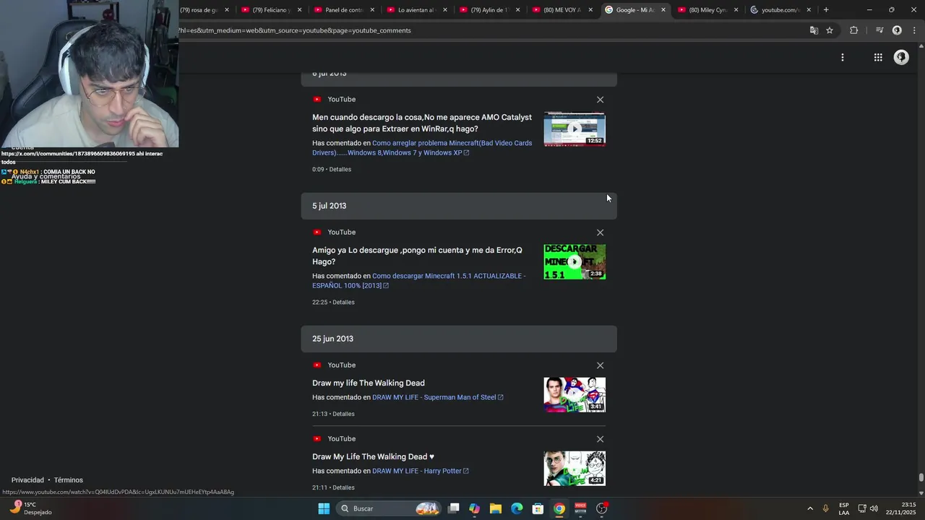The width and height of the screenshot is (925, 520).
Task: Click comment text 'Draw My Life The Walking Dead ♥'
Action: tap(373, 457)
